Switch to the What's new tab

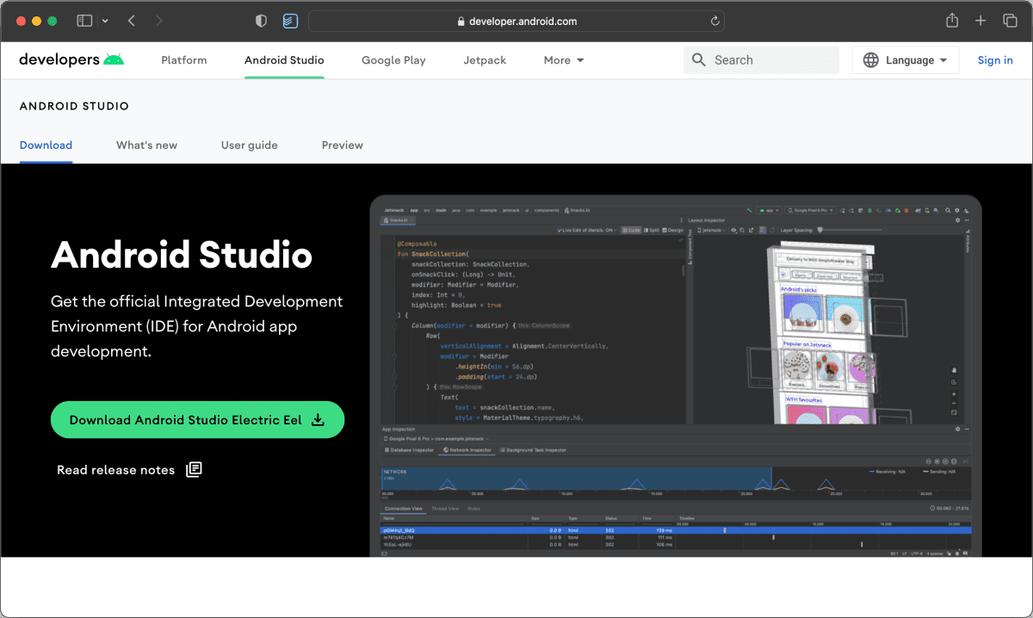click(x=146, y=145)
